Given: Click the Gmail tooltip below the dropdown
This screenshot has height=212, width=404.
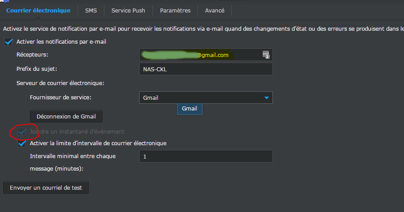Looking at the screenshot, I should pyautogui.click(x=190, y=108).
